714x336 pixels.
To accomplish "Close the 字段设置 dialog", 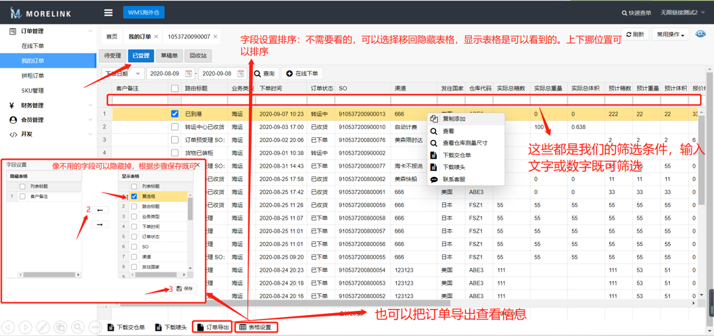I will 197,164.
